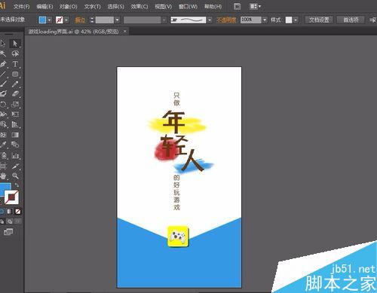Open fill color dropdown in control bar
Viewport: 377px width, 293px height.
click(50, 20)
